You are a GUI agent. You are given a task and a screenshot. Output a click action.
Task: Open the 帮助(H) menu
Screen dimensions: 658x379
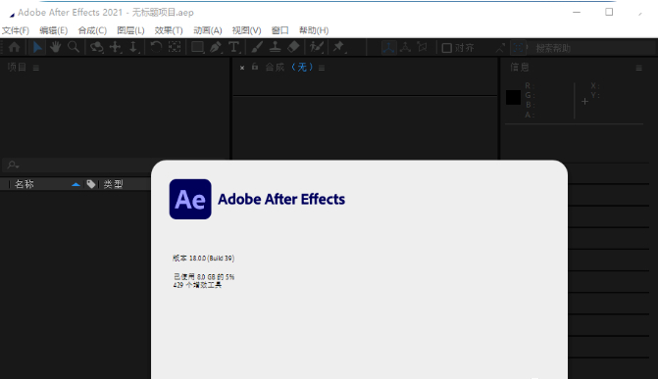(314, 30)
